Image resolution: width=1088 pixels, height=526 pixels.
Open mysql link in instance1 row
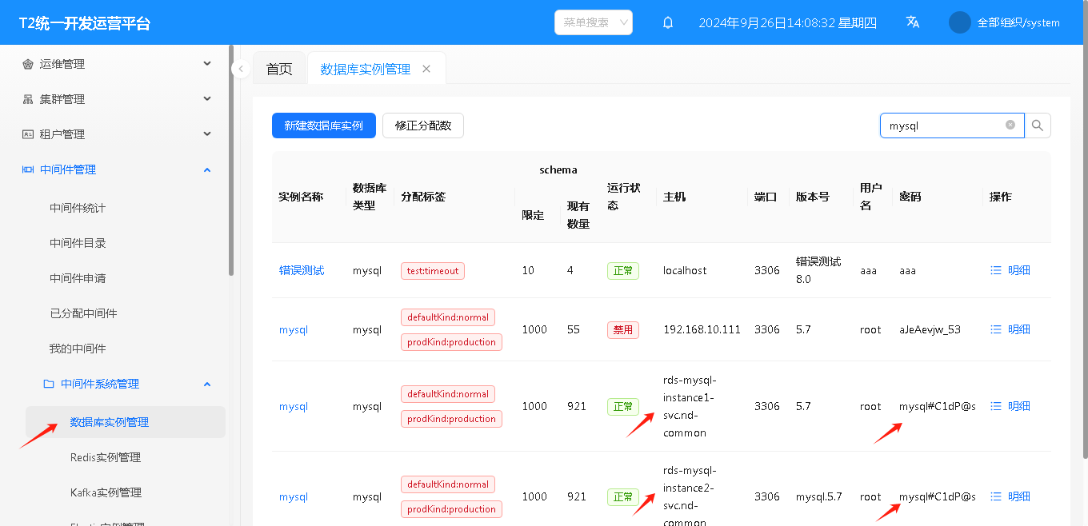(294, 406)
